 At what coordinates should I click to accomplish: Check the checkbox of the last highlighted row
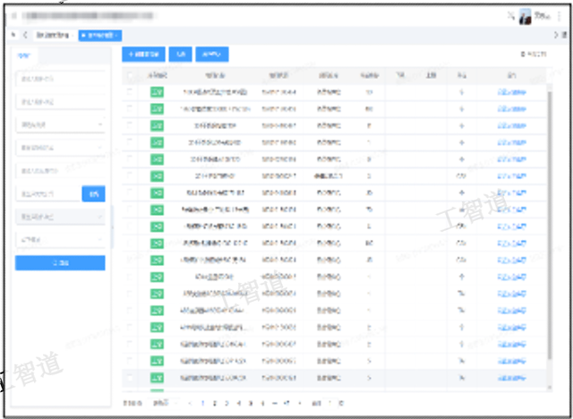click(132, 379)
